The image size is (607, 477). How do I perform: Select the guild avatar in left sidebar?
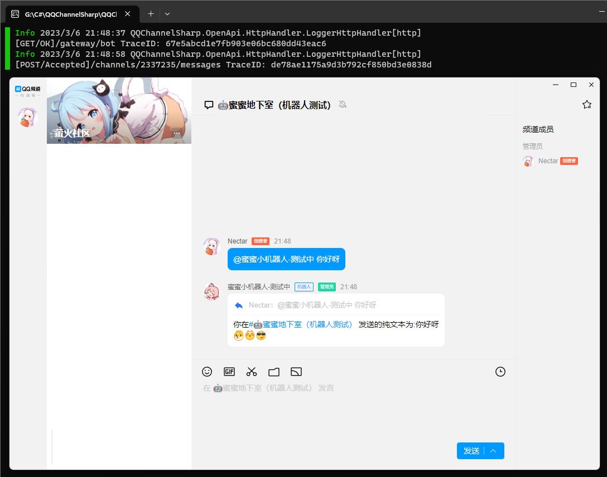[x=28, y=117]
